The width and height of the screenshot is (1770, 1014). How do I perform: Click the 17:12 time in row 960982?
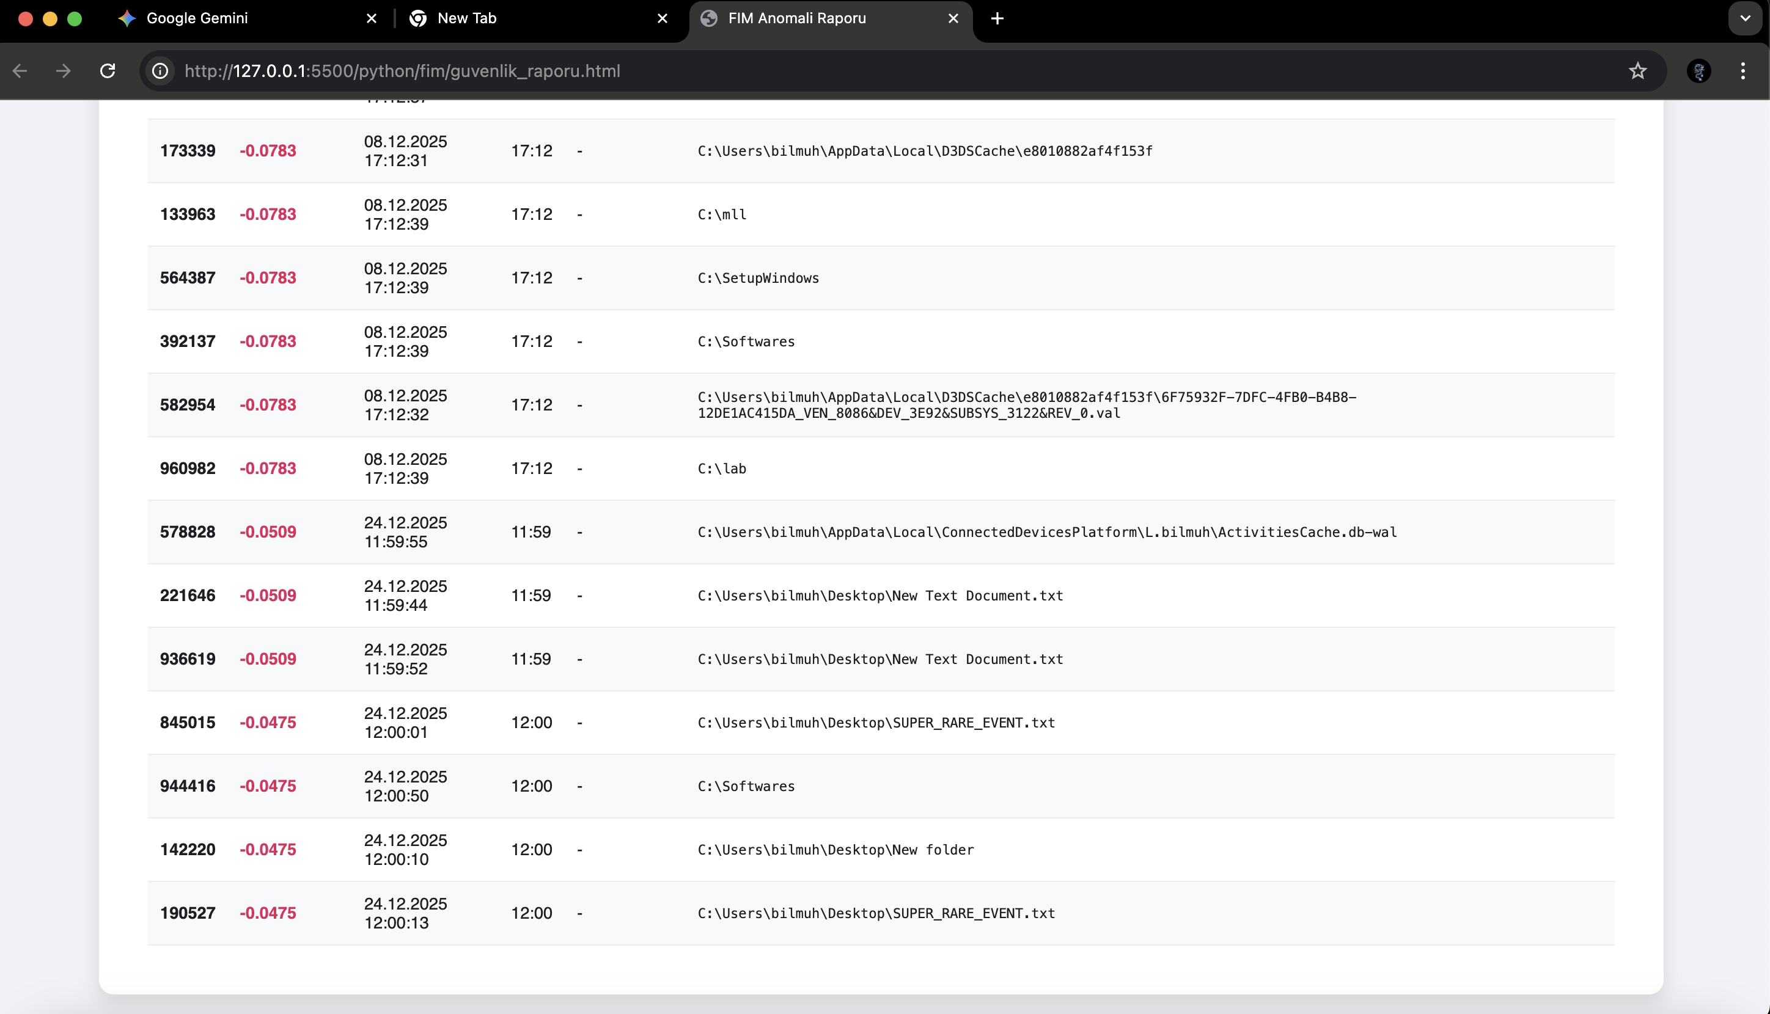(532, 469)
